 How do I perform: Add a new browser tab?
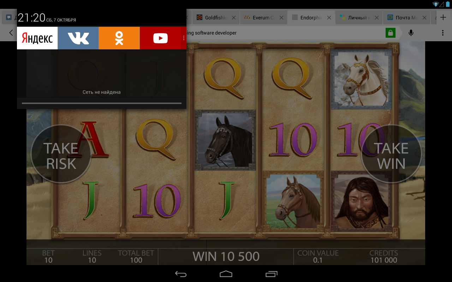[x=443, y=17]
